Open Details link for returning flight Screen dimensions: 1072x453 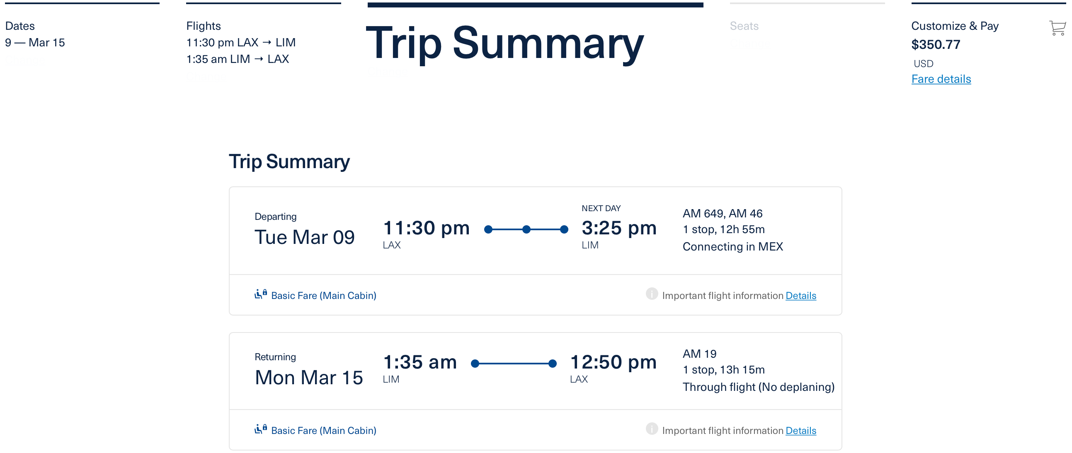800,431
